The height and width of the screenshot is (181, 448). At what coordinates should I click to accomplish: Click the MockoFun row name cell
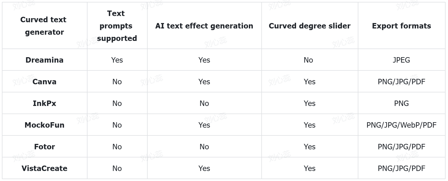click(x=44, y=125)
